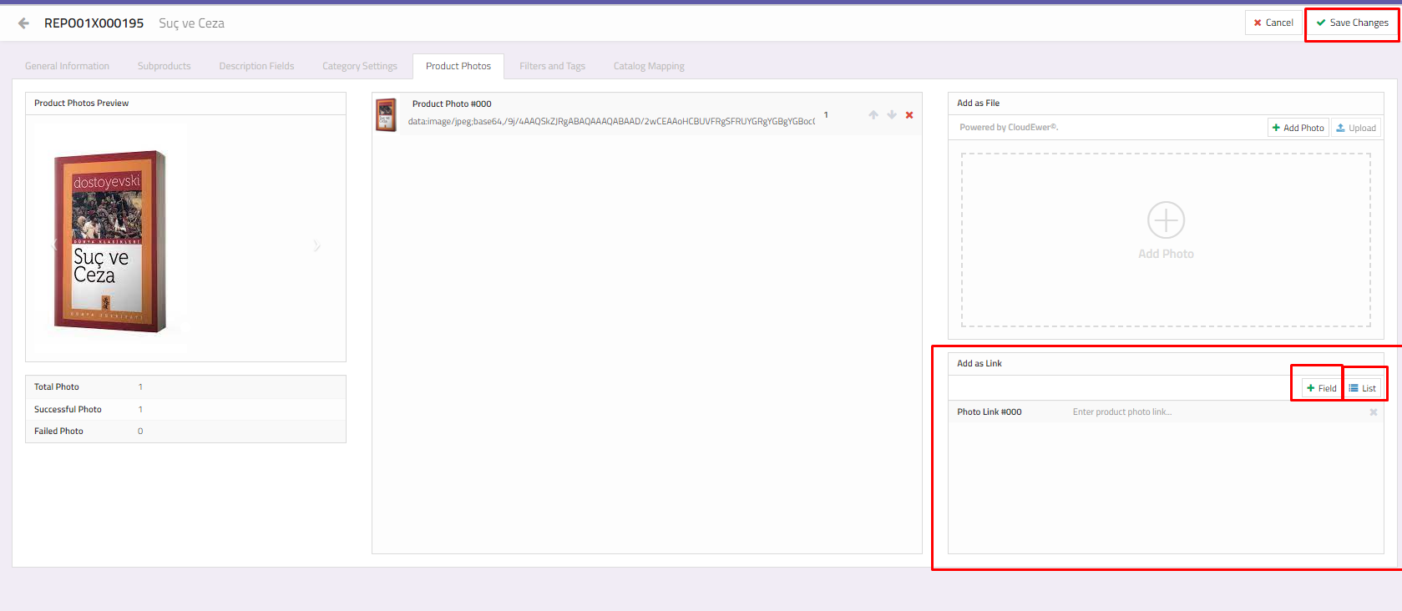Click the small Product Photo #000 thumbnail

pos(386,114)
